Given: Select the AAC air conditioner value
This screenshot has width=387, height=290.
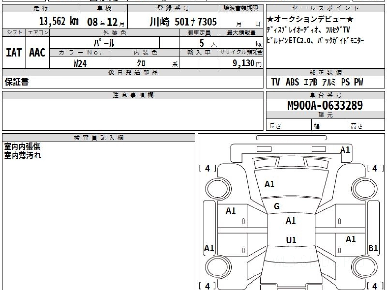Looking at the screenshot, I should (37, 53).
